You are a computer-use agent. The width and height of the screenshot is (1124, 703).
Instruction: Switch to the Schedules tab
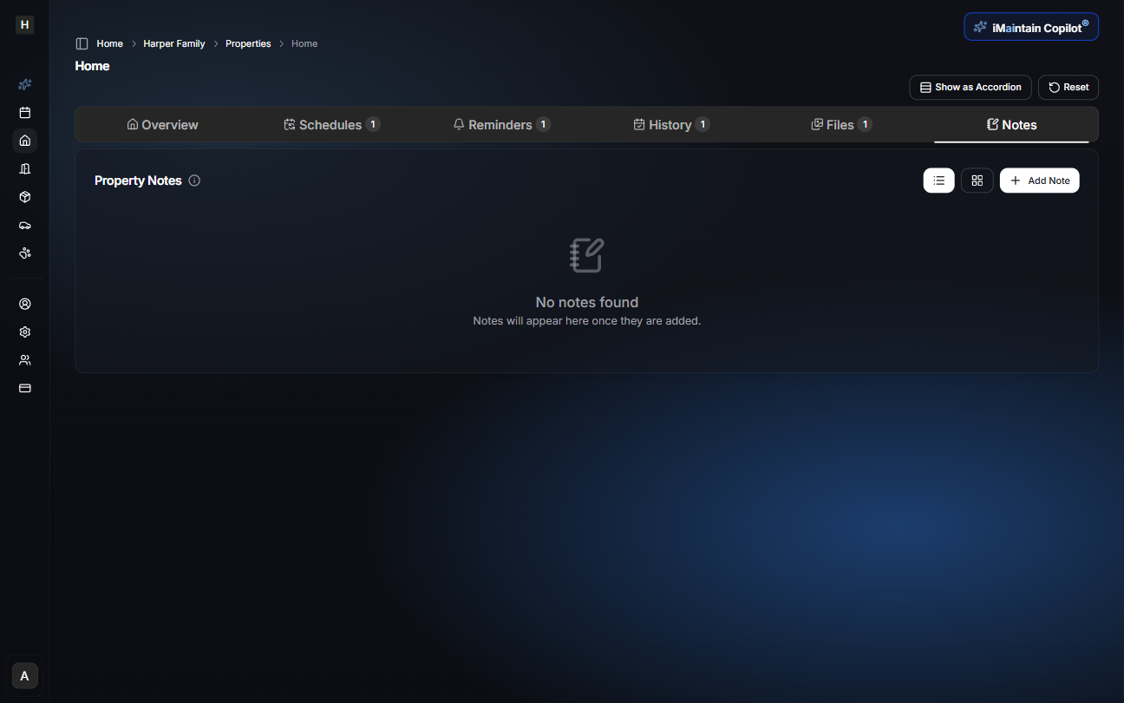point(331,125)
